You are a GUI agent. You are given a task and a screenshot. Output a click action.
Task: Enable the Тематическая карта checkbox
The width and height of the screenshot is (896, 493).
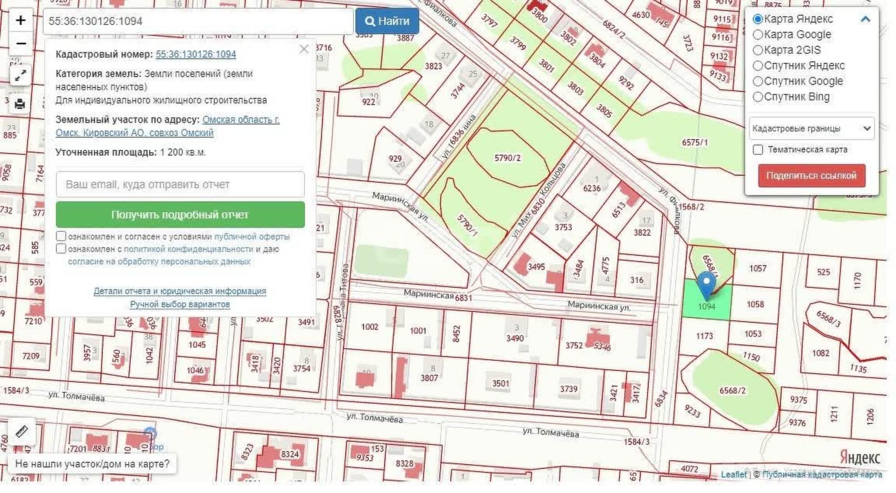[758, 150]
